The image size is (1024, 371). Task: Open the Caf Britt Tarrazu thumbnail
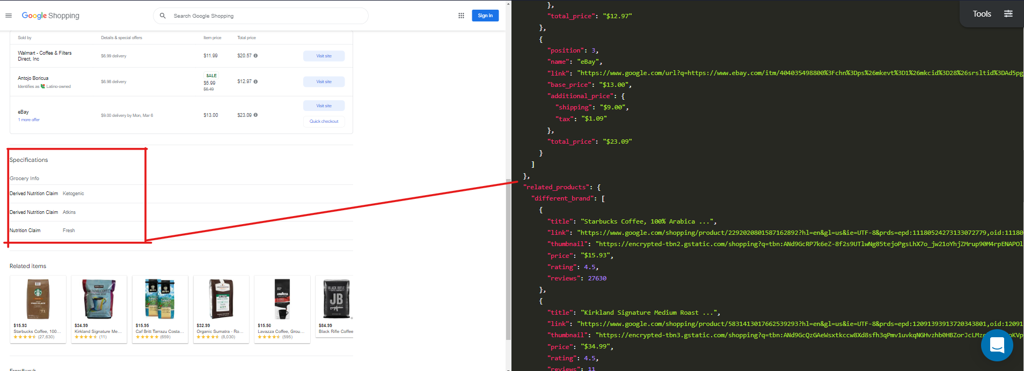(x=160, y=299)
